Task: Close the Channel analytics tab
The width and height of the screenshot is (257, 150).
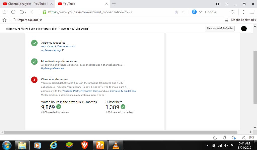Action: click(52, 4)
